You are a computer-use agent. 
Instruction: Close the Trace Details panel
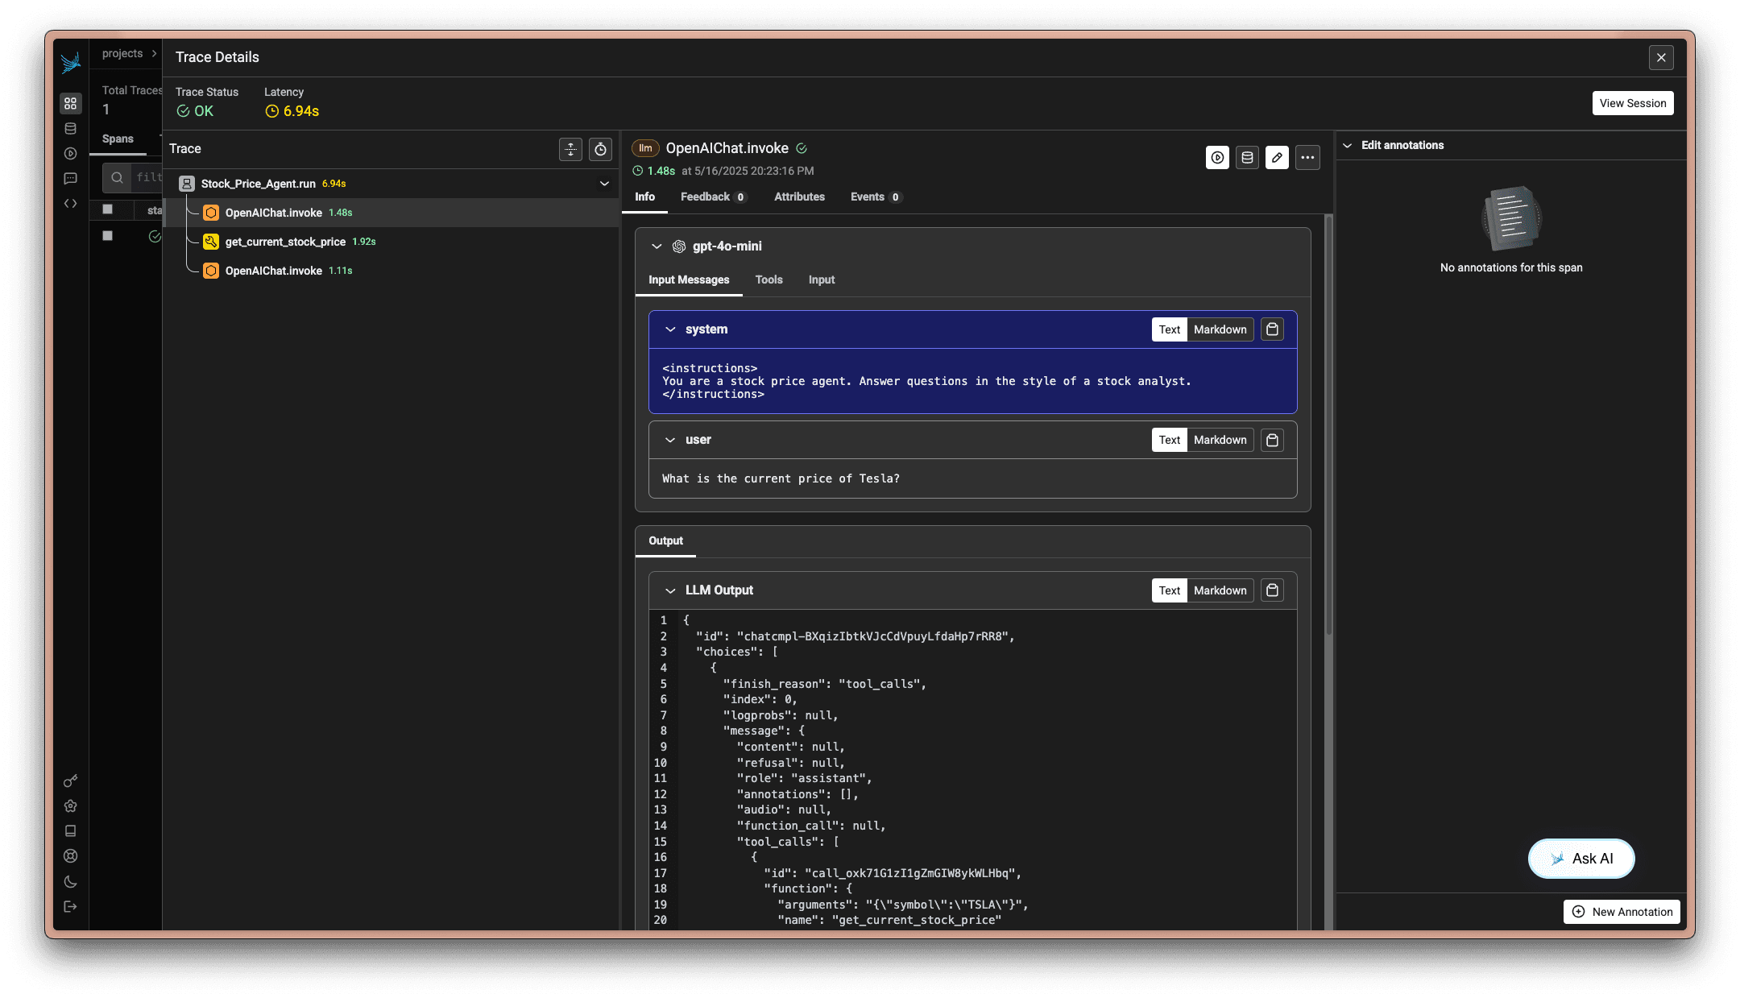[x=1661, y=57]
